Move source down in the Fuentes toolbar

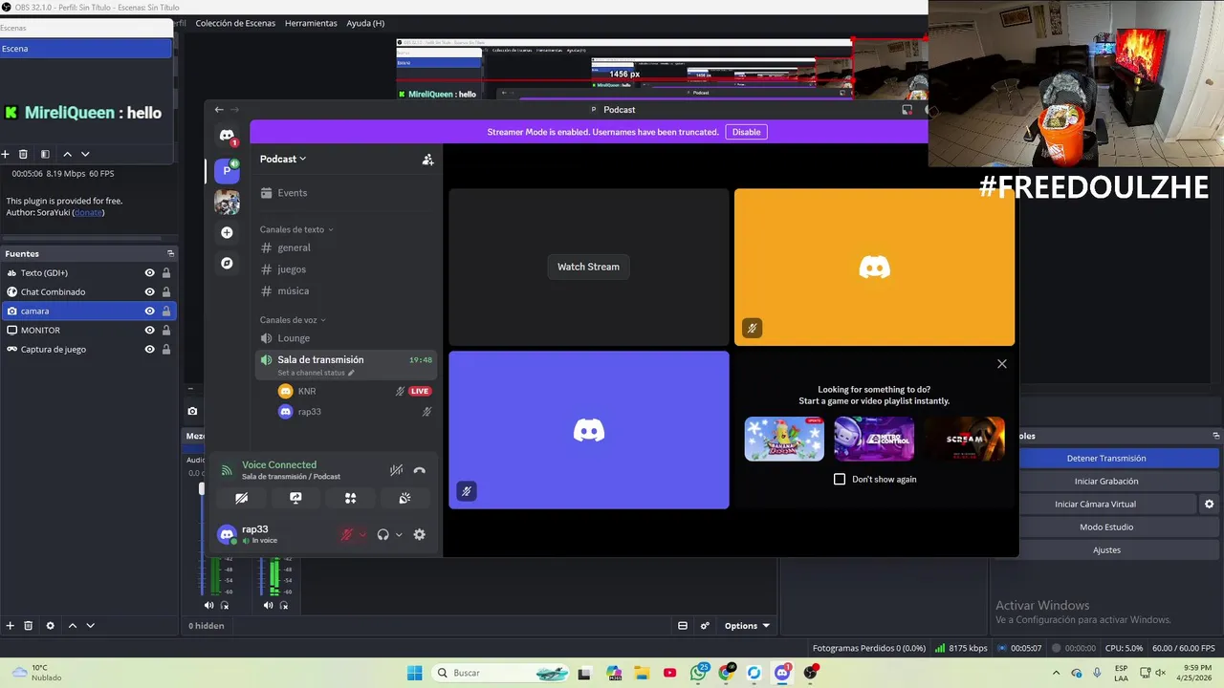(91, 626)
